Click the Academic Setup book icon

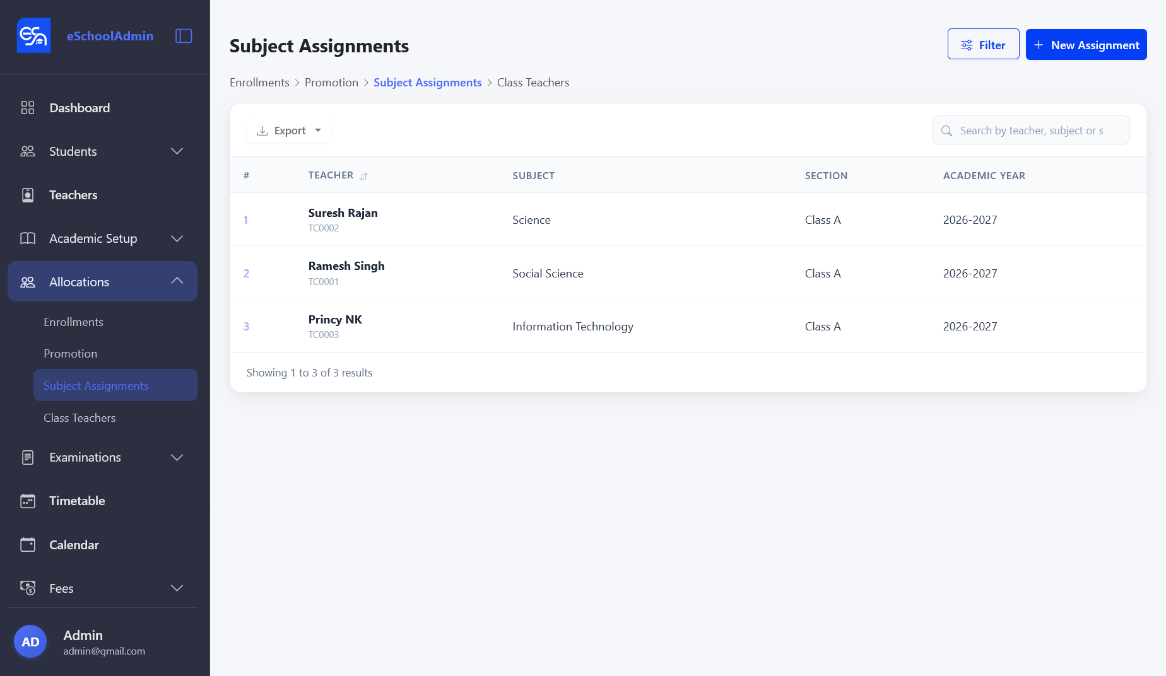pos(28,238)
